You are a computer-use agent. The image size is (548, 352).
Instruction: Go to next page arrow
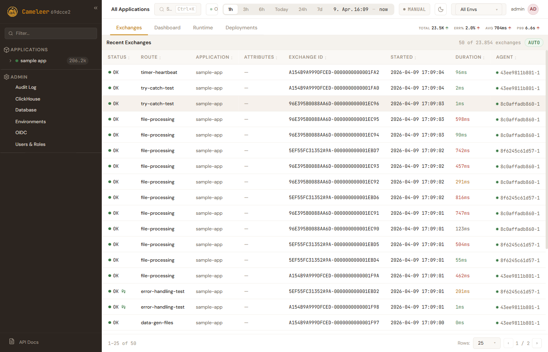point(537,343)
